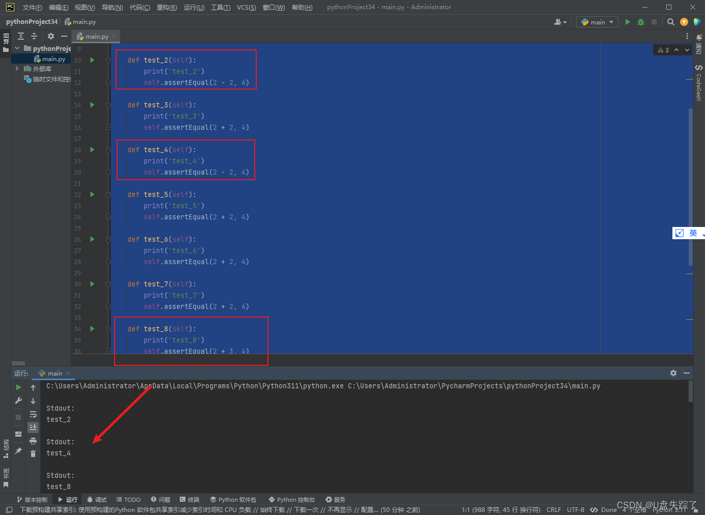The image size is (705, 515).
Task: Run test_7 from the gutter arrow
Action: pos(92,284)
